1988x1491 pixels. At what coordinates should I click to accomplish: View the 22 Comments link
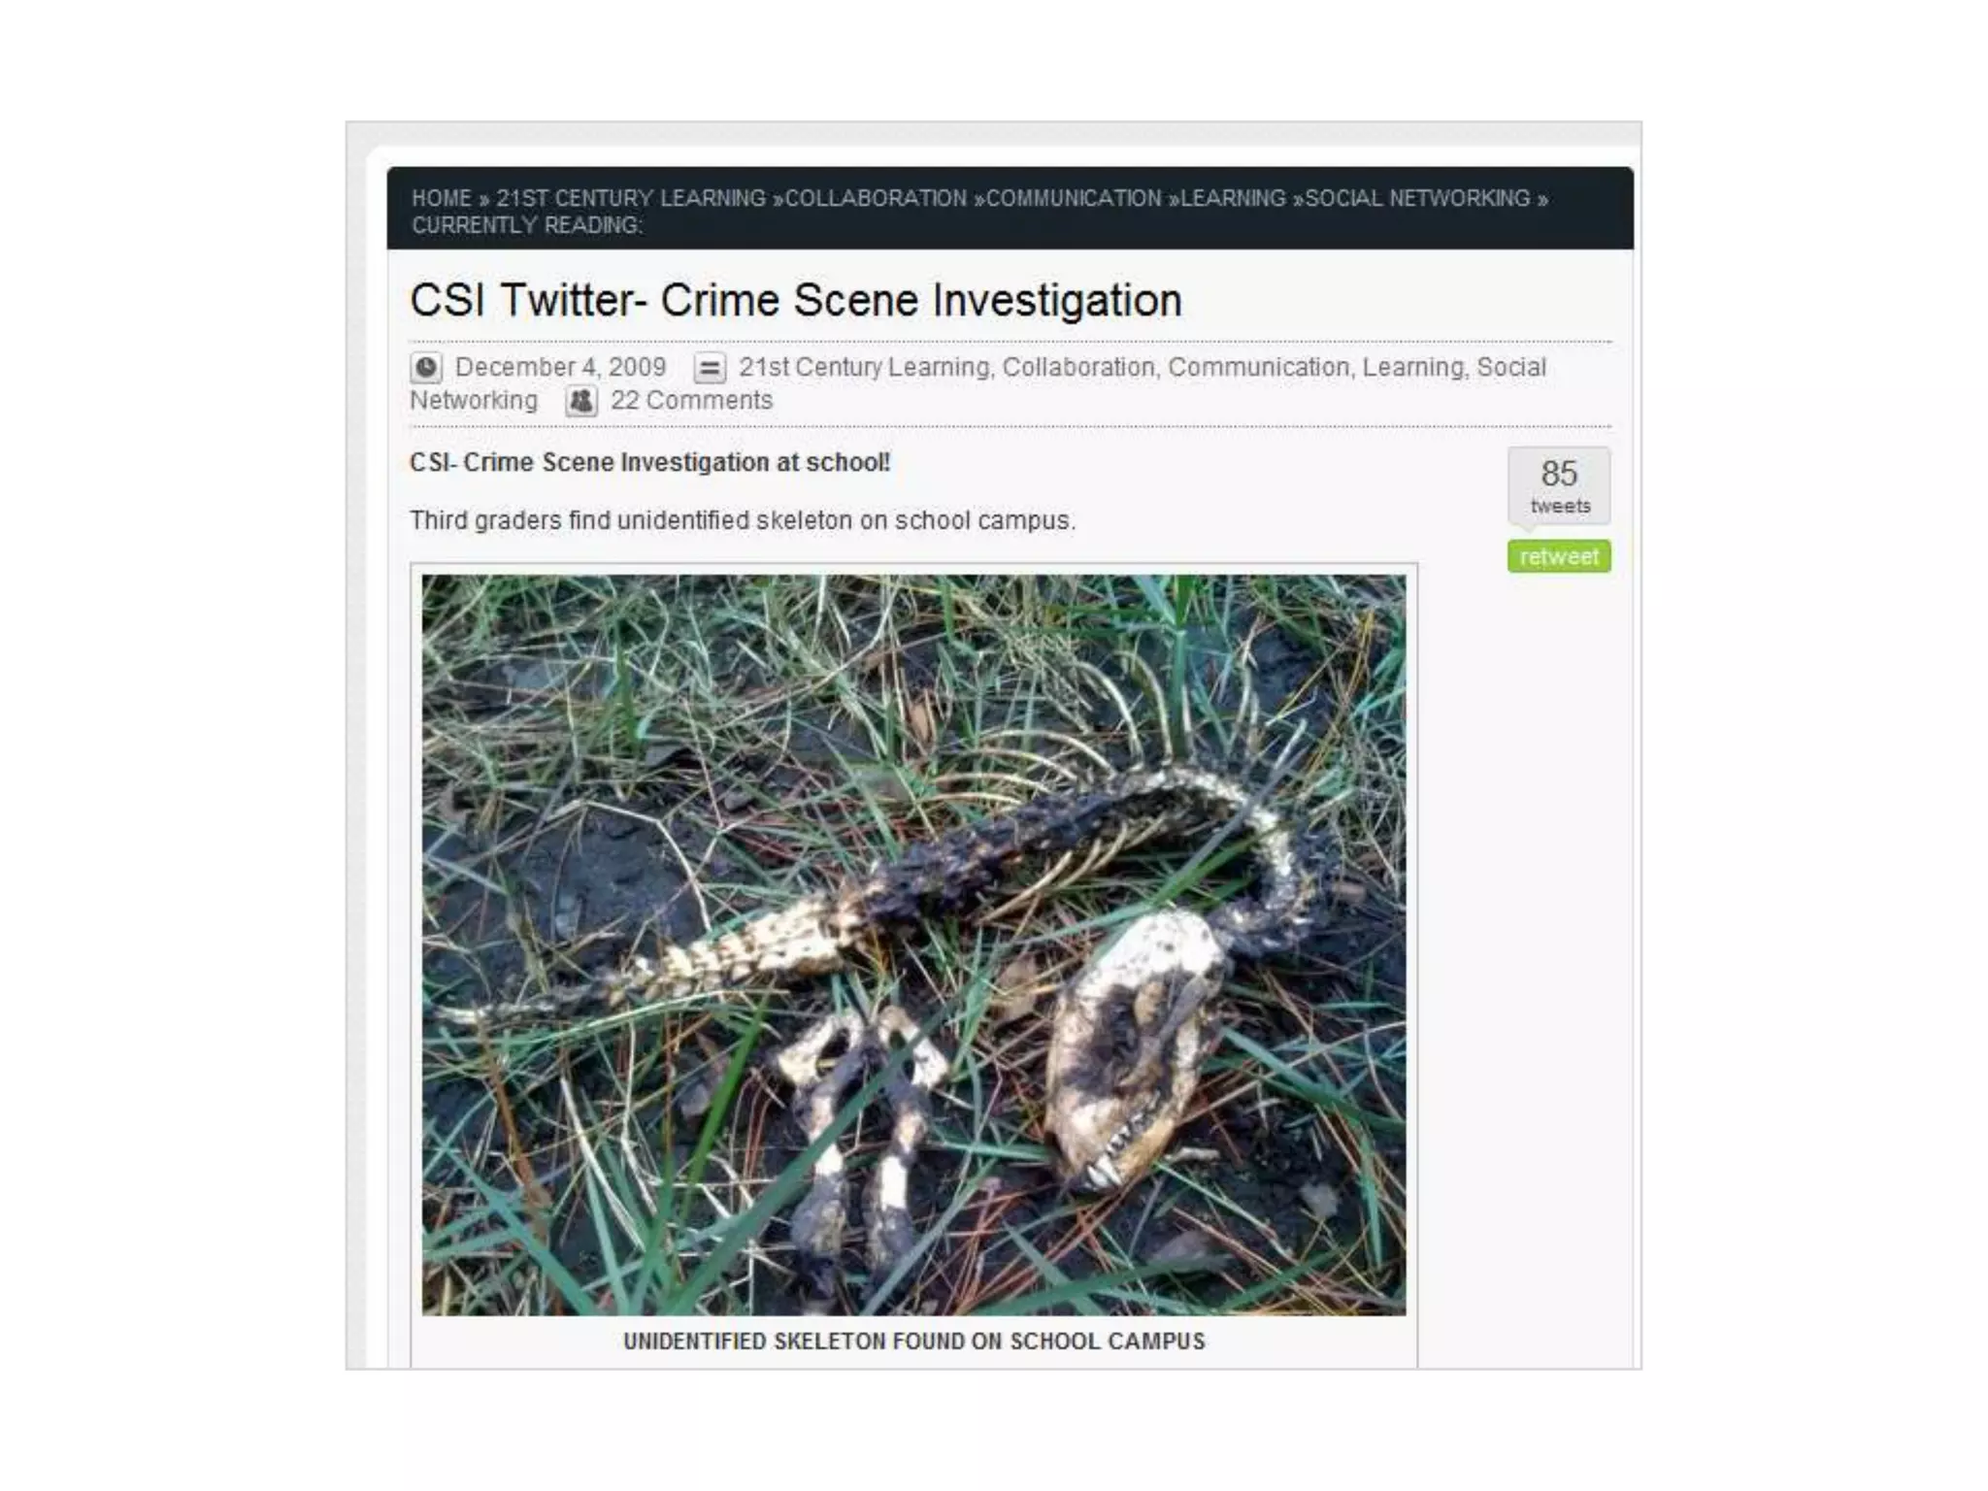[x=691, y=400]
